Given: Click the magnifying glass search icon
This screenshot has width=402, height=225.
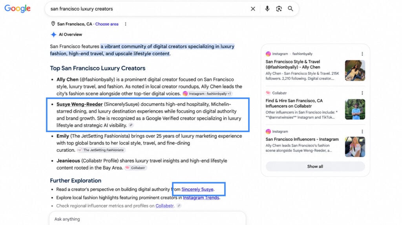Looking at the screenshot, I should click(290, 9).
